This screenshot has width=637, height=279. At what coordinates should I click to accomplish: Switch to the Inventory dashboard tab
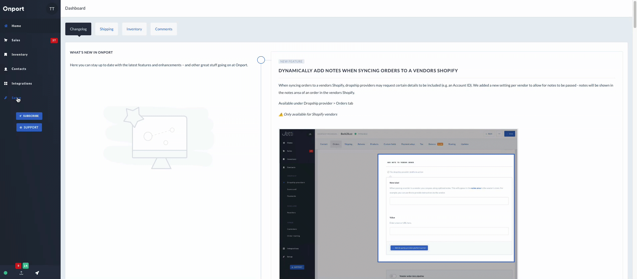click(134, 29)
